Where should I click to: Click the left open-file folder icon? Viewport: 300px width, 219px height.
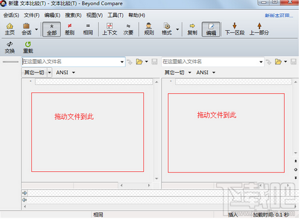pyautogui.click(x=139, y=61)
